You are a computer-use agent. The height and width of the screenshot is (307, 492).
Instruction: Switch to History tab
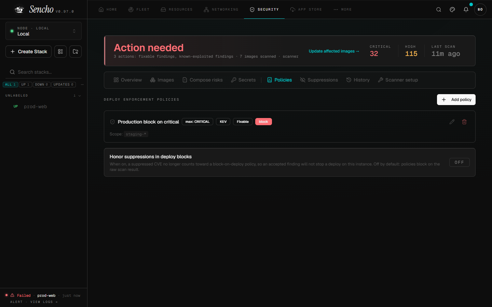(x=358, y=80)
